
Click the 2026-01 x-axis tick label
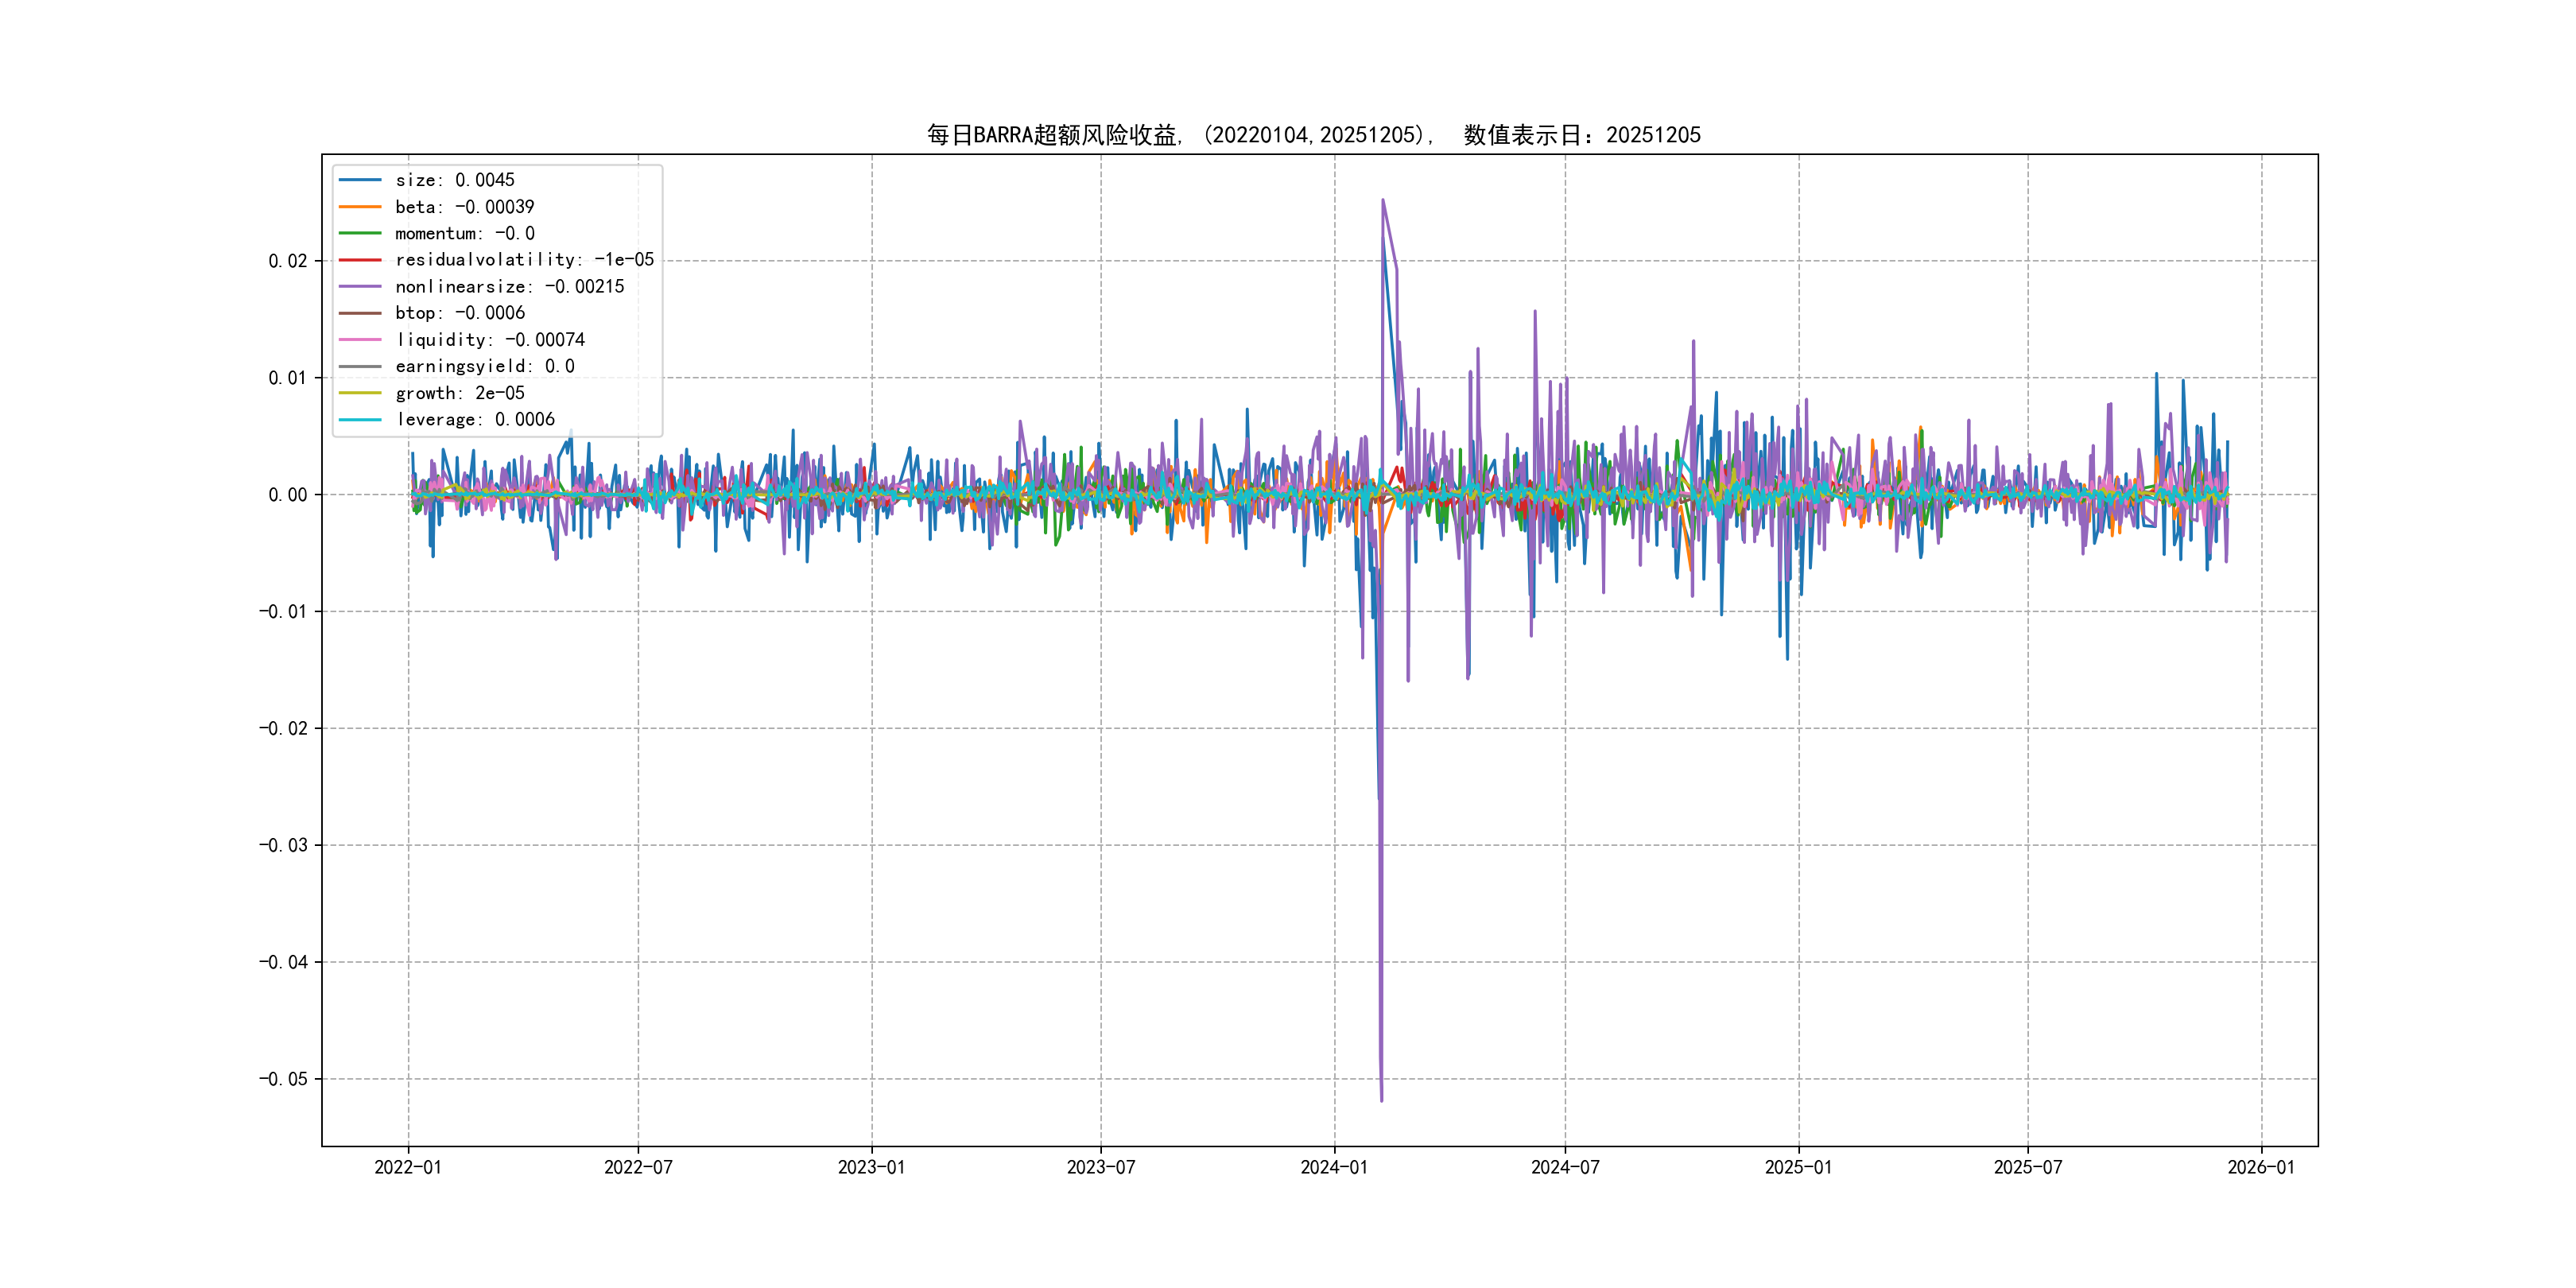pos(2260,1167)
